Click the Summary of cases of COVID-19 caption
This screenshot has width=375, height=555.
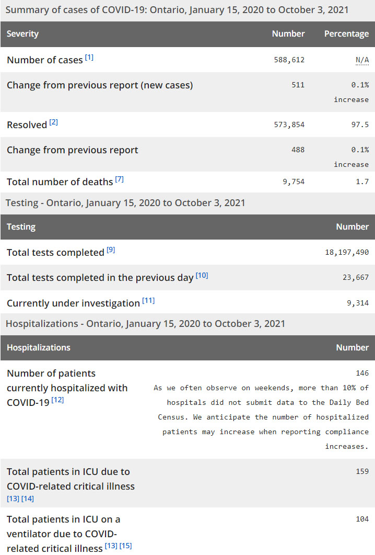[x=177, y=10]
